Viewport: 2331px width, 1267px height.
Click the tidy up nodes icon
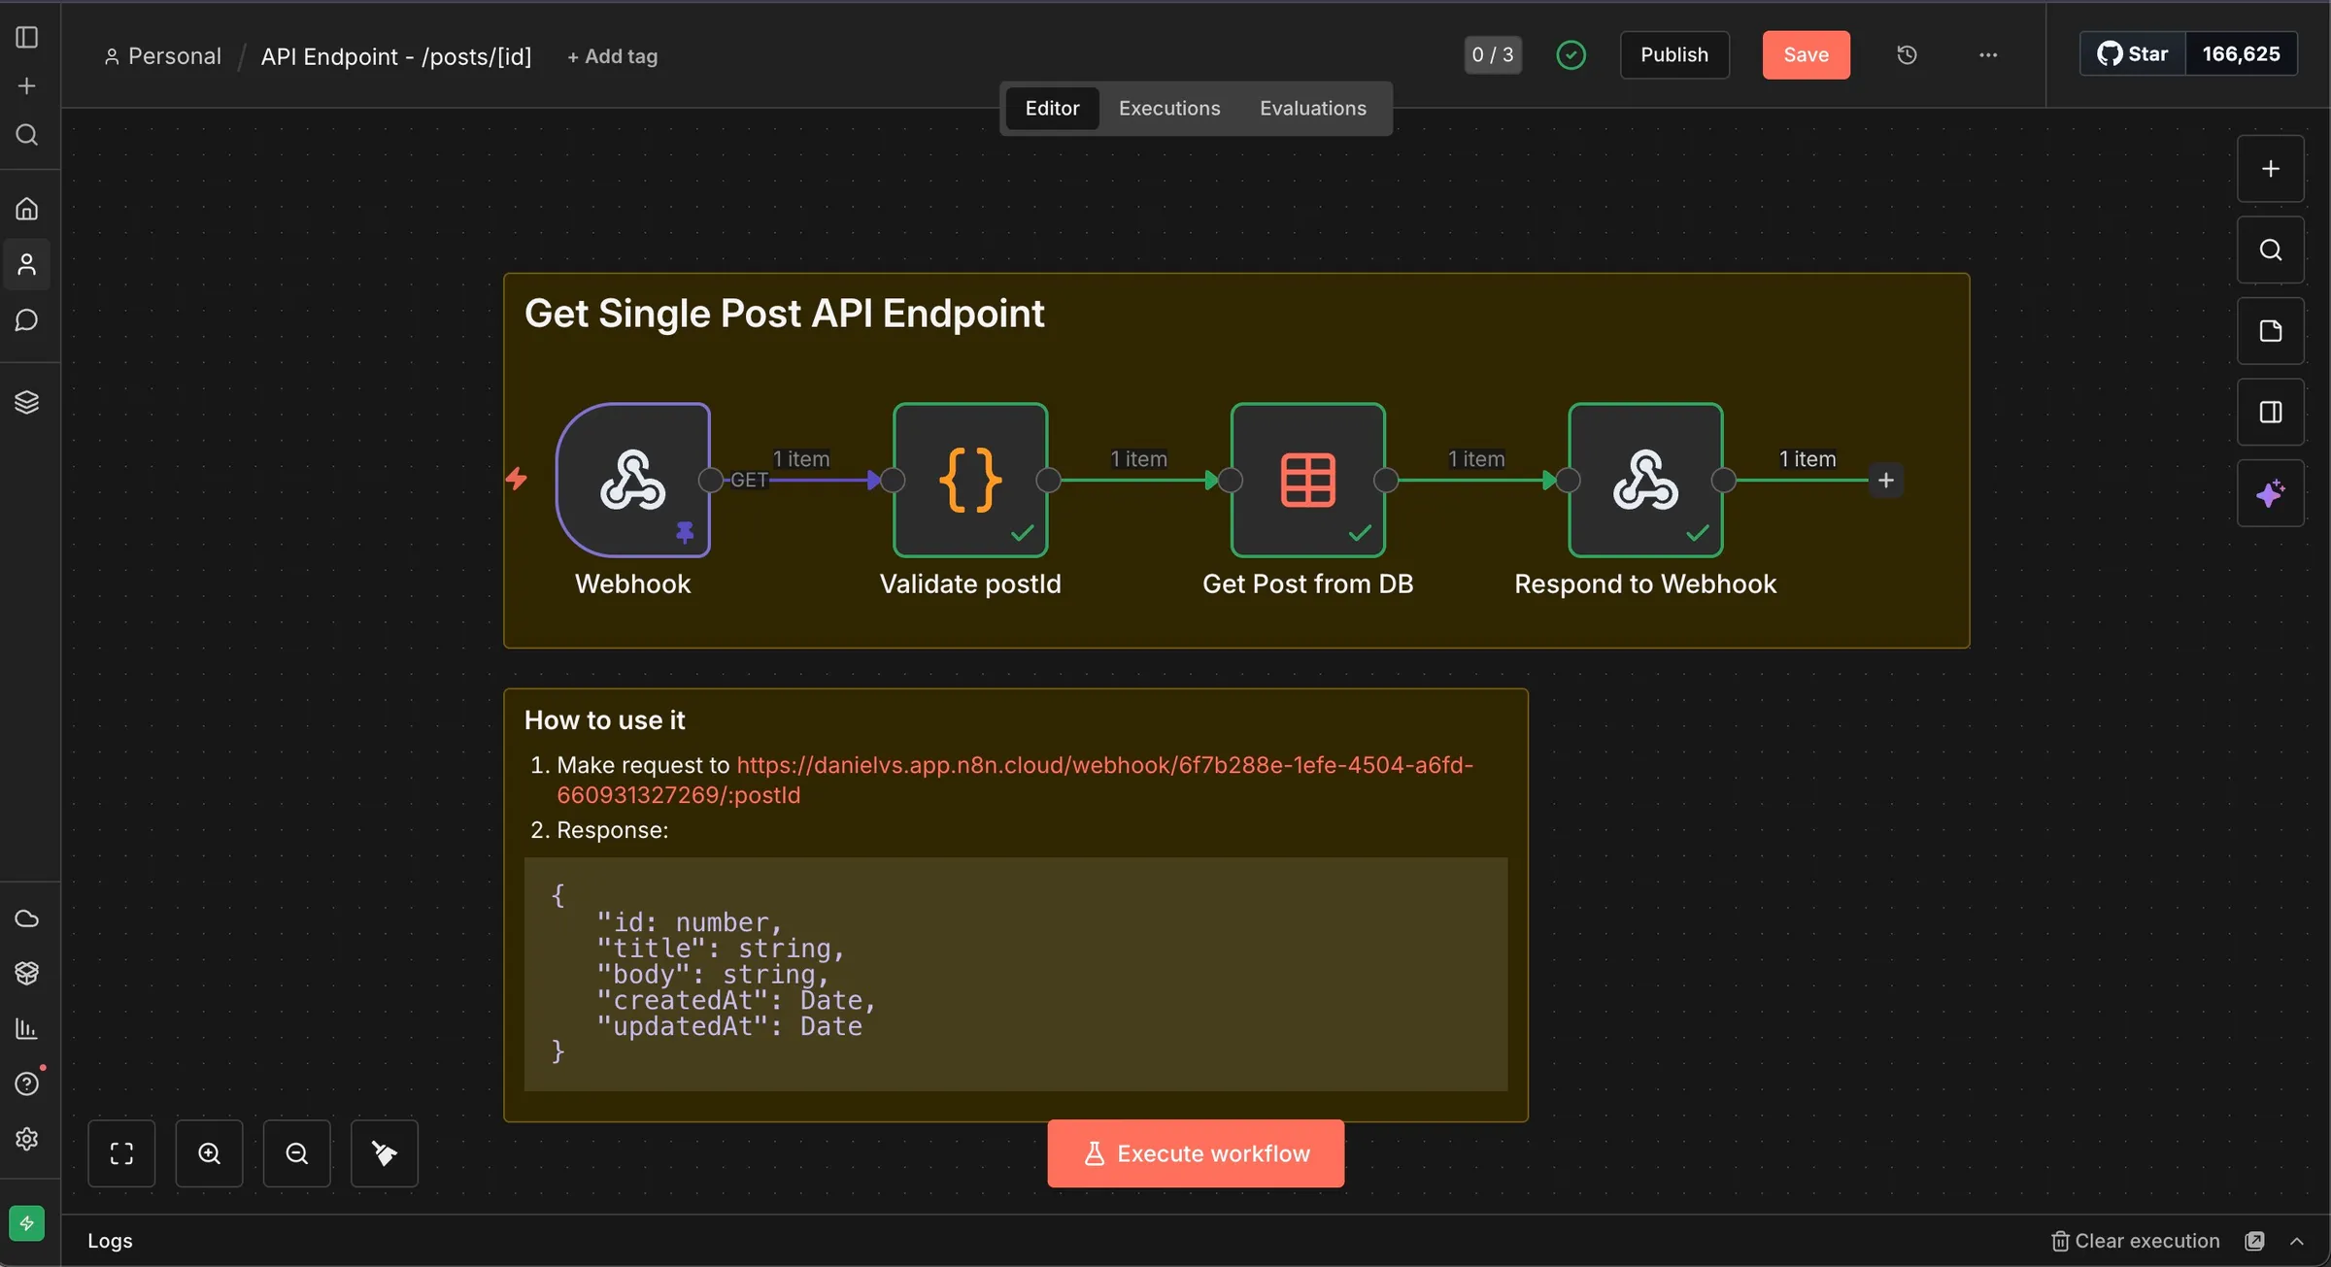tap(384, 1153)
